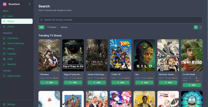This screenshot has width=208, height=107.
Task: Click the Smart Collections icon
Action: click(x=4, y=43)
